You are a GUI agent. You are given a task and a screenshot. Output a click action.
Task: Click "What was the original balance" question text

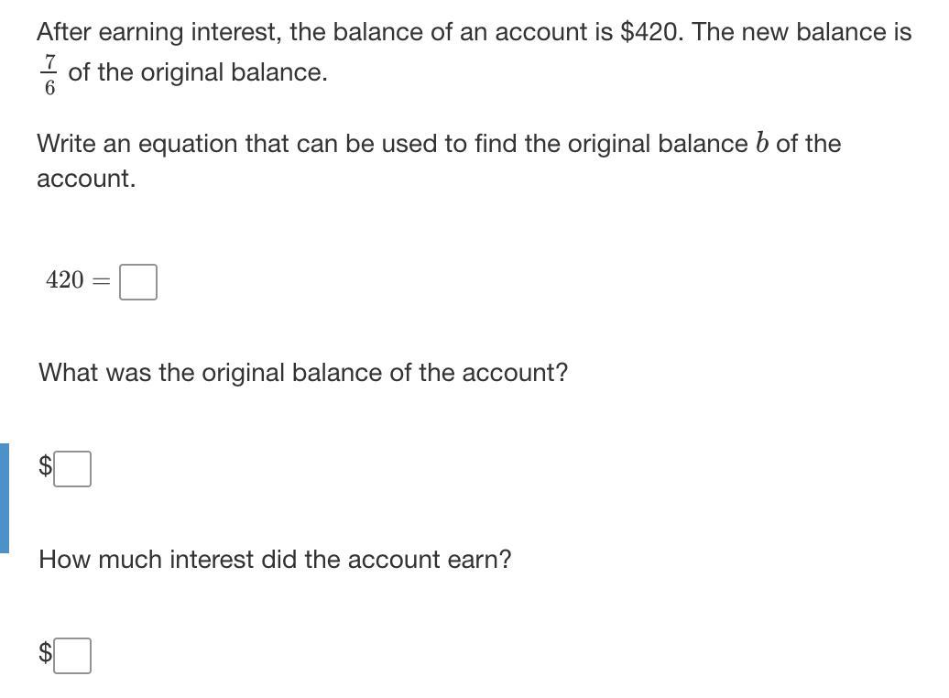tap(303, 373)
